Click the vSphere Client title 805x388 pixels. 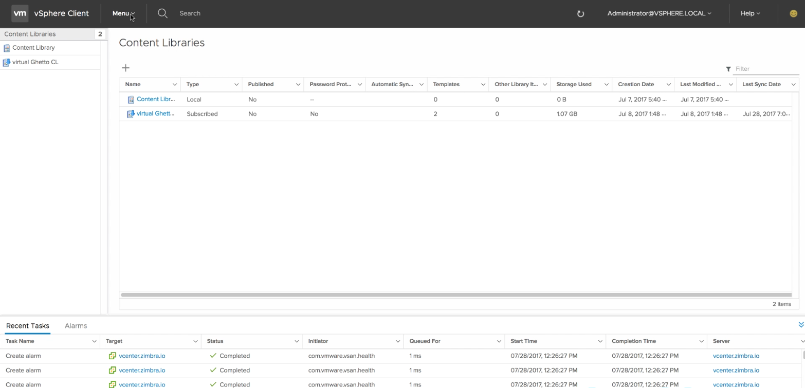point(62,13)
